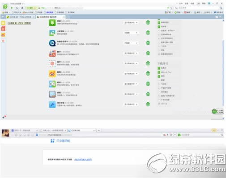Click the red second icon in left sidebar
Screen dimensions: 226x178
tap(3, 29)
